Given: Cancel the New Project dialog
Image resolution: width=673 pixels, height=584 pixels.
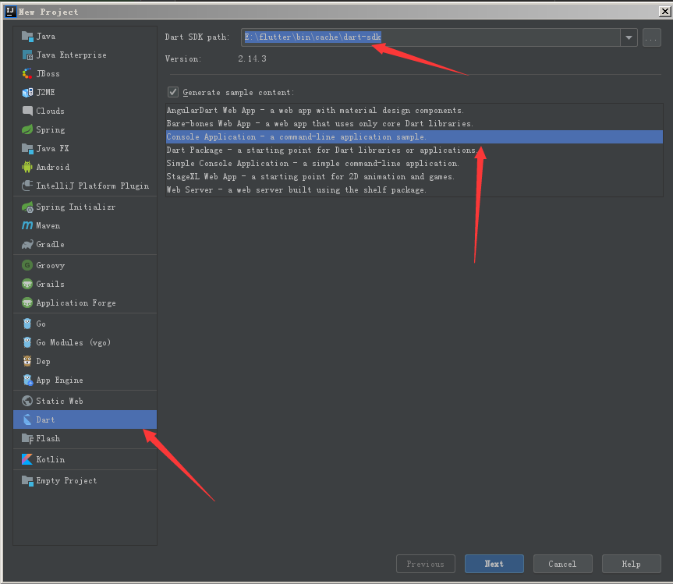Looking at the screenshot, I should click(563, 564).
